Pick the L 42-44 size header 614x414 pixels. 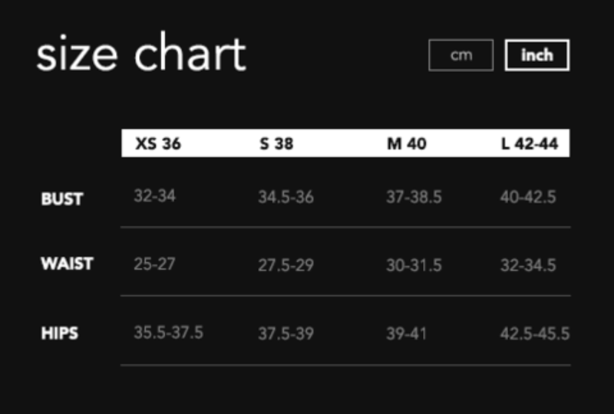click(530, 143)
